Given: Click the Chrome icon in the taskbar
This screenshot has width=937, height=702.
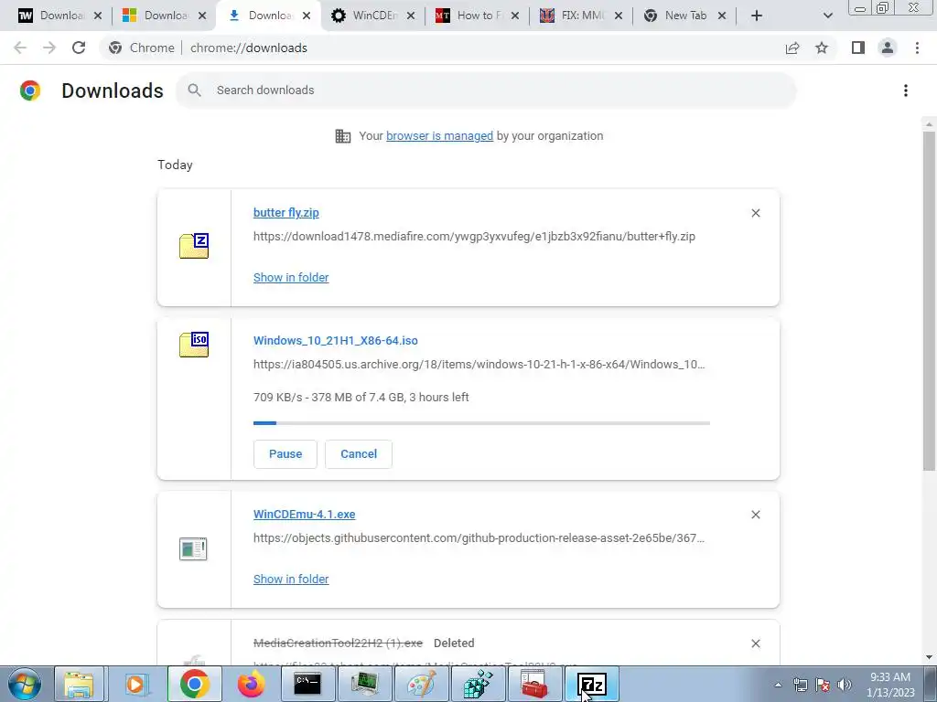Looking at the screenshot, I should pyautogui.click(x=194, y=684).
